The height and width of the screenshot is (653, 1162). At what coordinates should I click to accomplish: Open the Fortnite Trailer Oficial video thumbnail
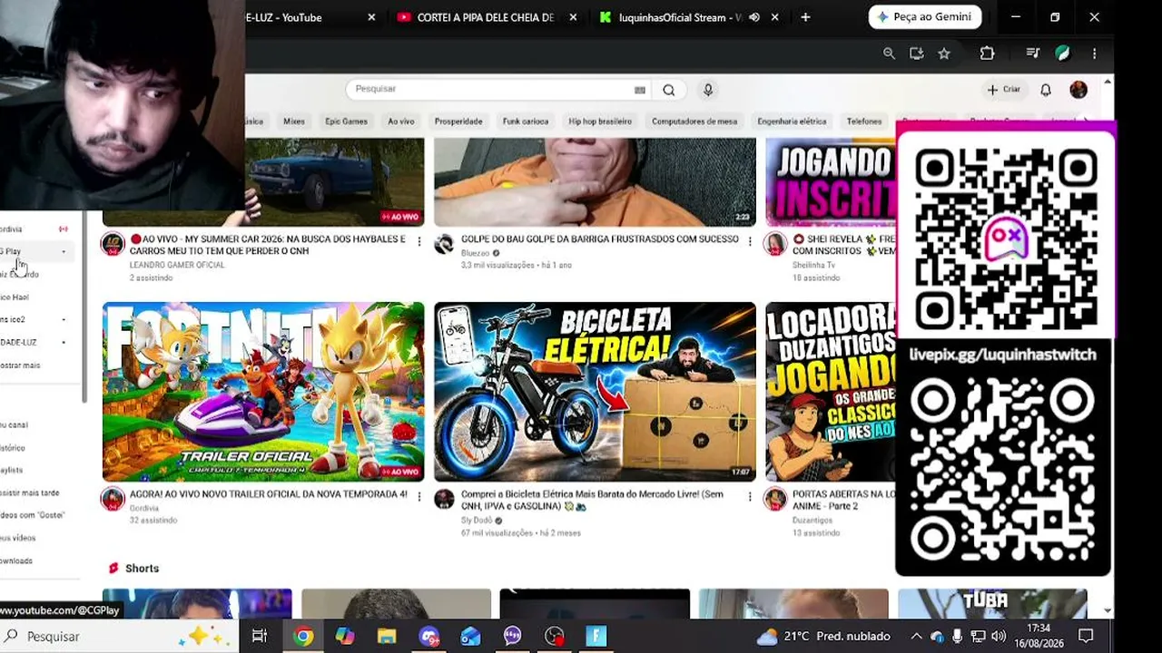(263, 392)
